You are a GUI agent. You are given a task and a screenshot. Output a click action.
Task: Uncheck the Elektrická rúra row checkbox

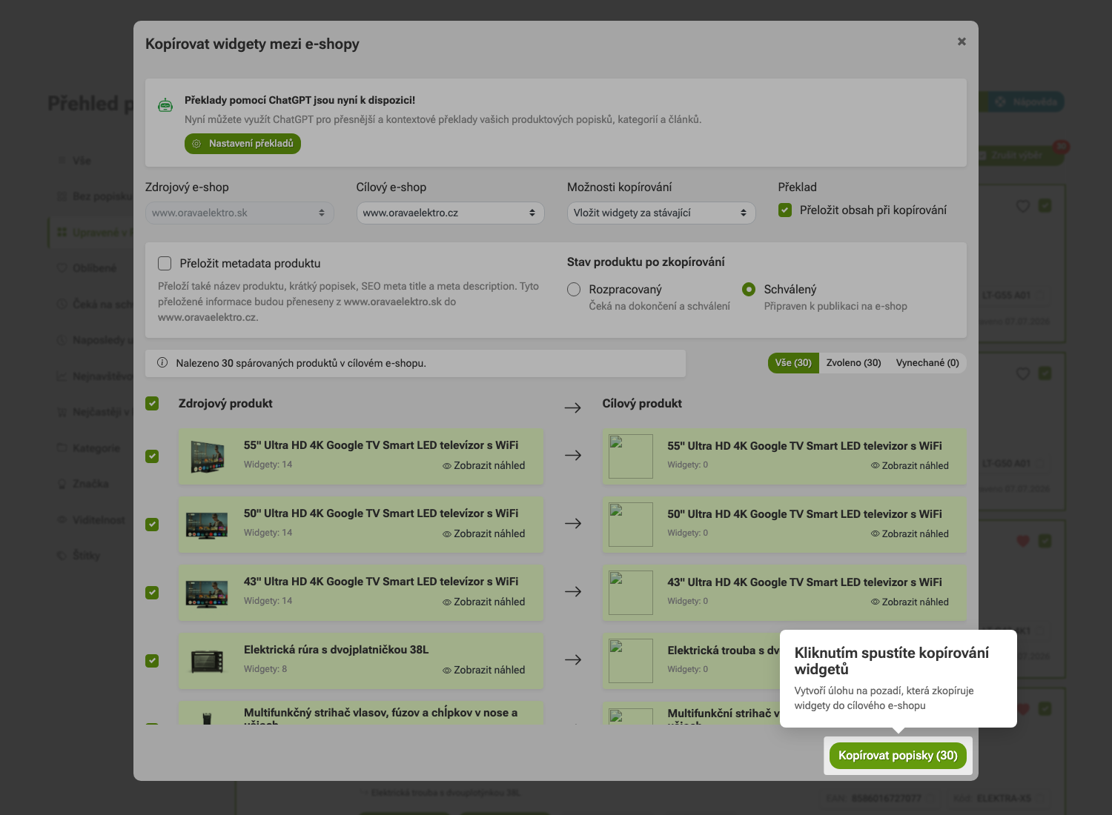(x=152, y=661)
